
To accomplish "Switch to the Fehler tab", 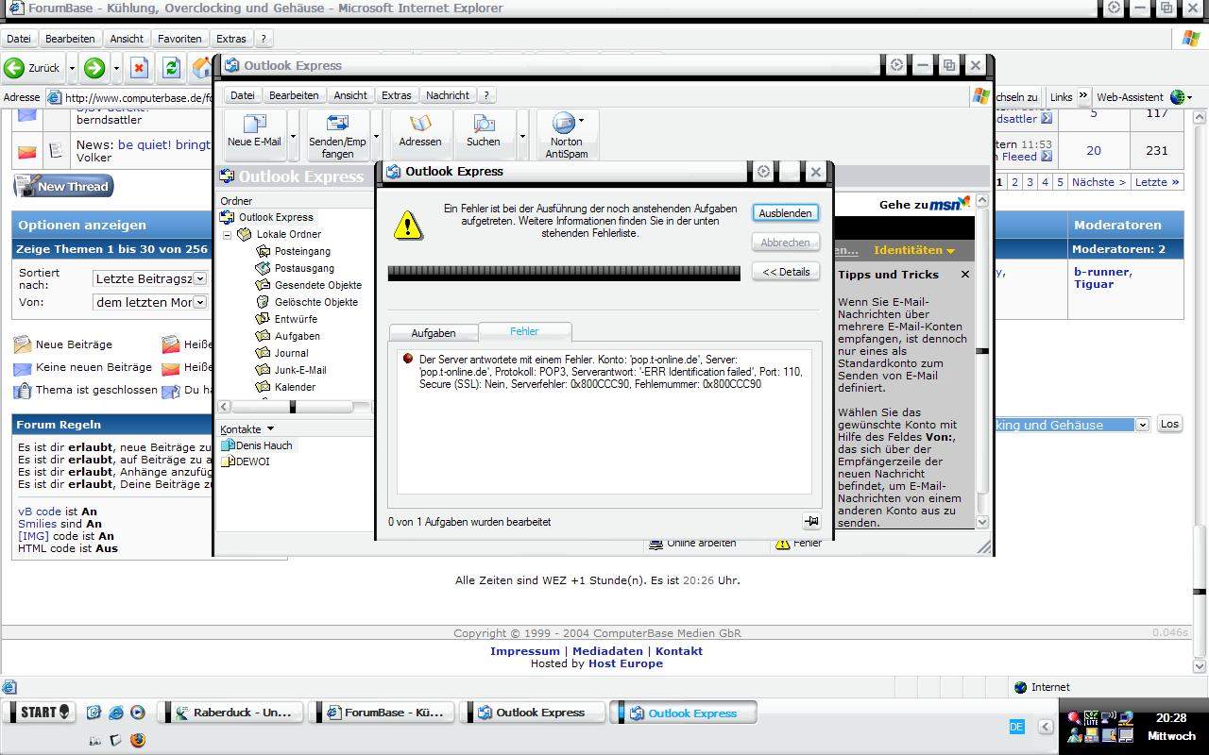I will (x=524, y=331).
